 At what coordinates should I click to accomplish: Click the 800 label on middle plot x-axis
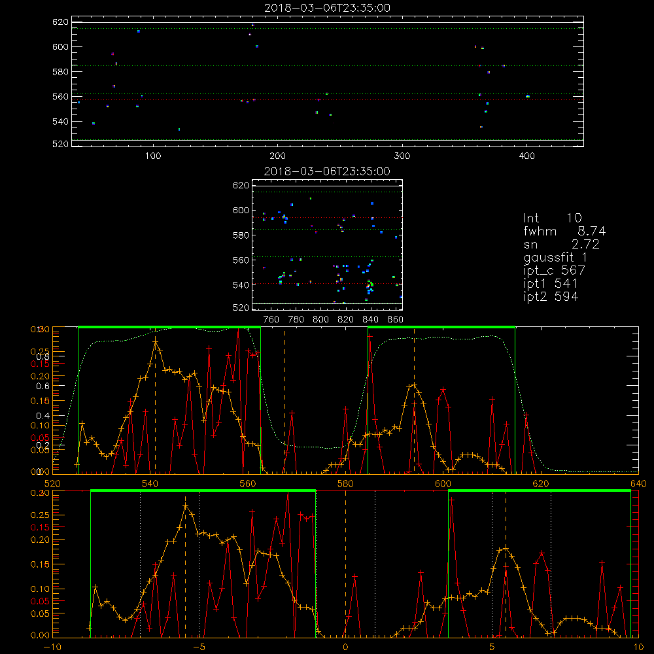(x=320, y=320)
